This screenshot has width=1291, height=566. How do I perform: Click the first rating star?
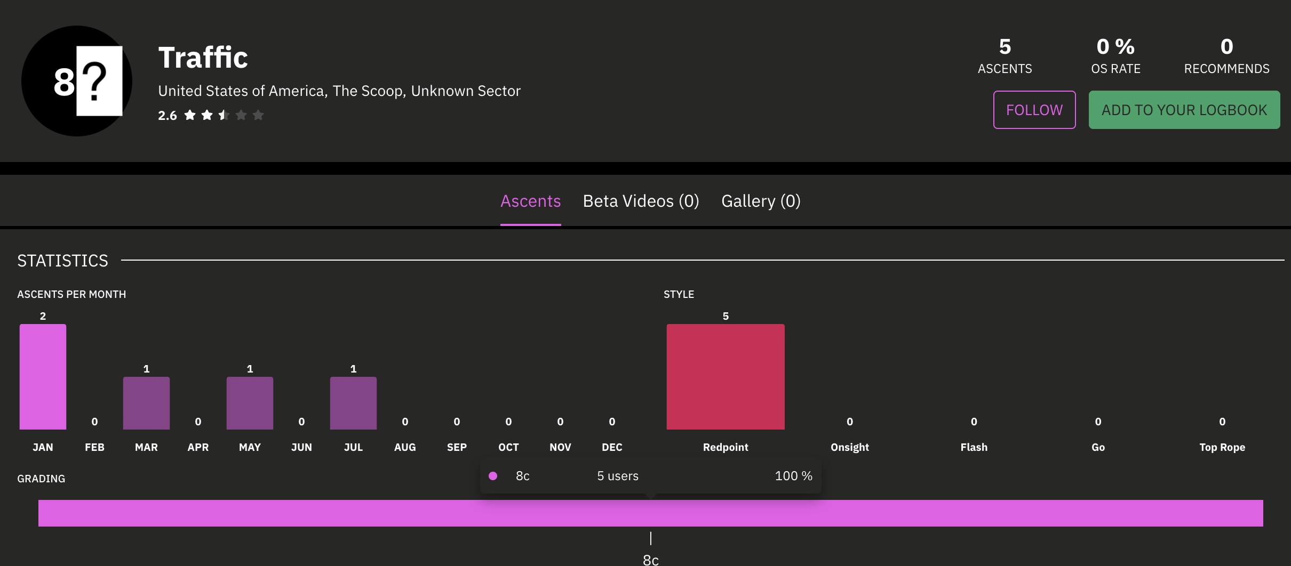click(x=190, y=115)
